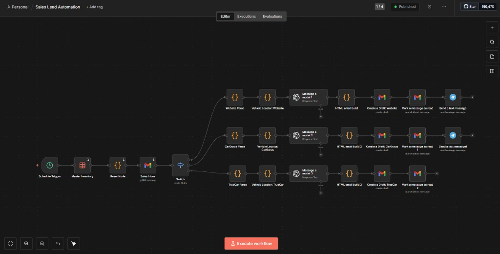Open the Message a model 2 node
The image size is (500, 254).
309,135
